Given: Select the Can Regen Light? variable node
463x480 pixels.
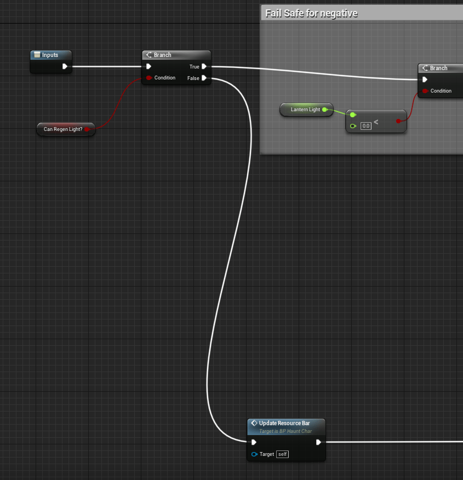Looking at the screenshot, I should coord(62,129).
